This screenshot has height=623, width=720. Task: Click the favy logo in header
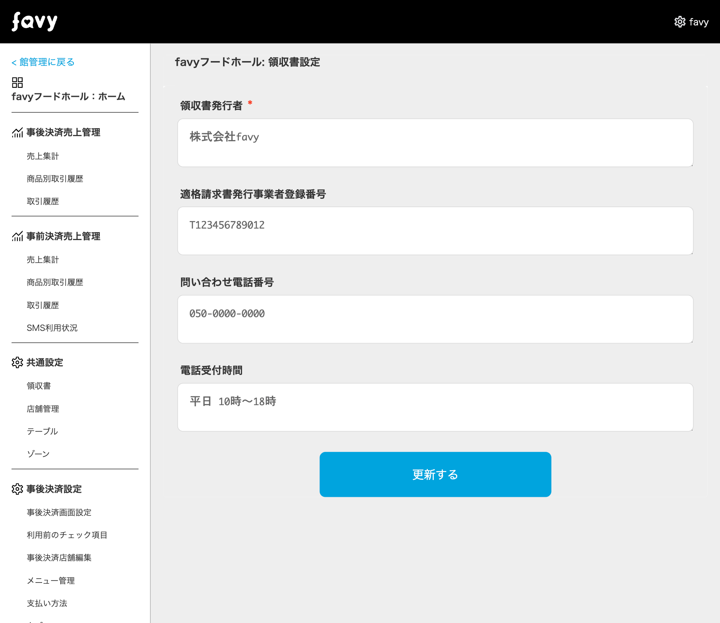[x=35, y=21]
